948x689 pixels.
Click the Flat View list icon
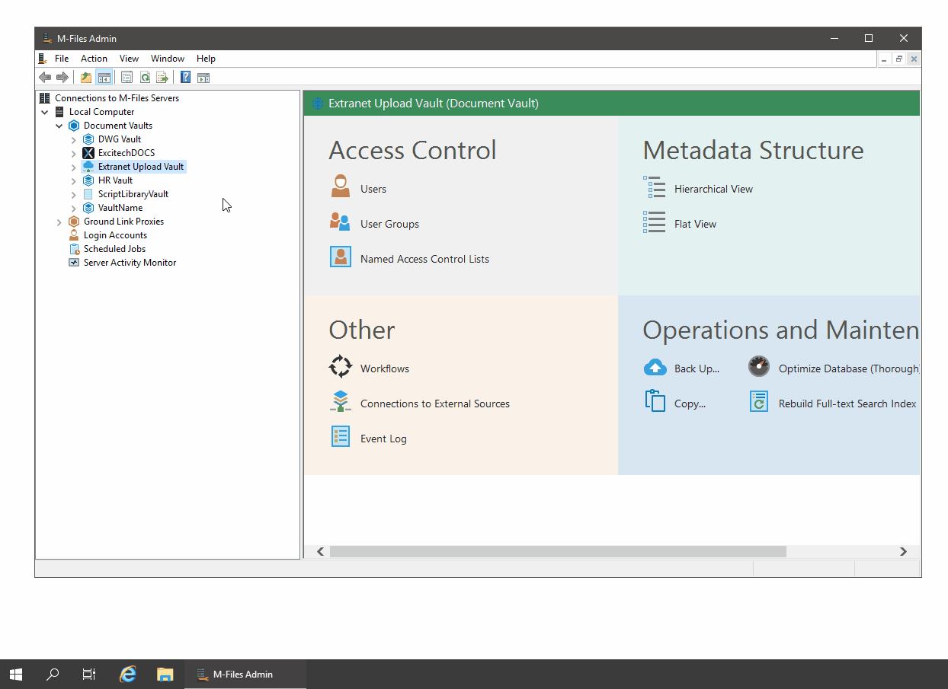tap(655, 222)
